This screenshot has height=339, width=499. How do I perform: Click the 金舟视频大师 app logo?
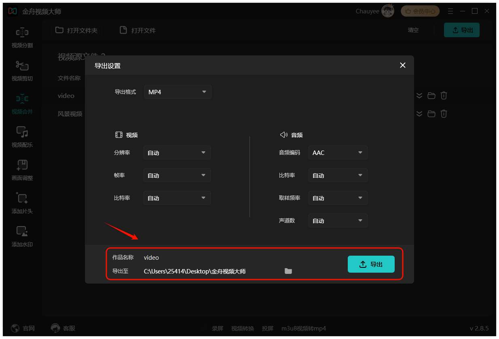click(13, 11)
